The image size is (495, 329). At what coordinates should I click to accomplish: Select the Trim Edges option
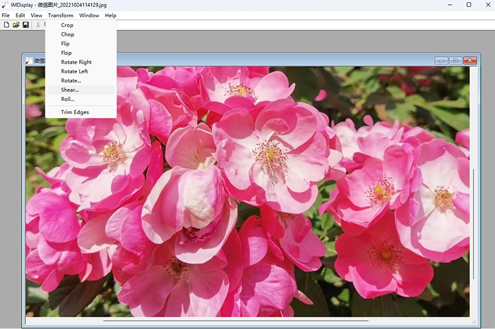(75, 112)
